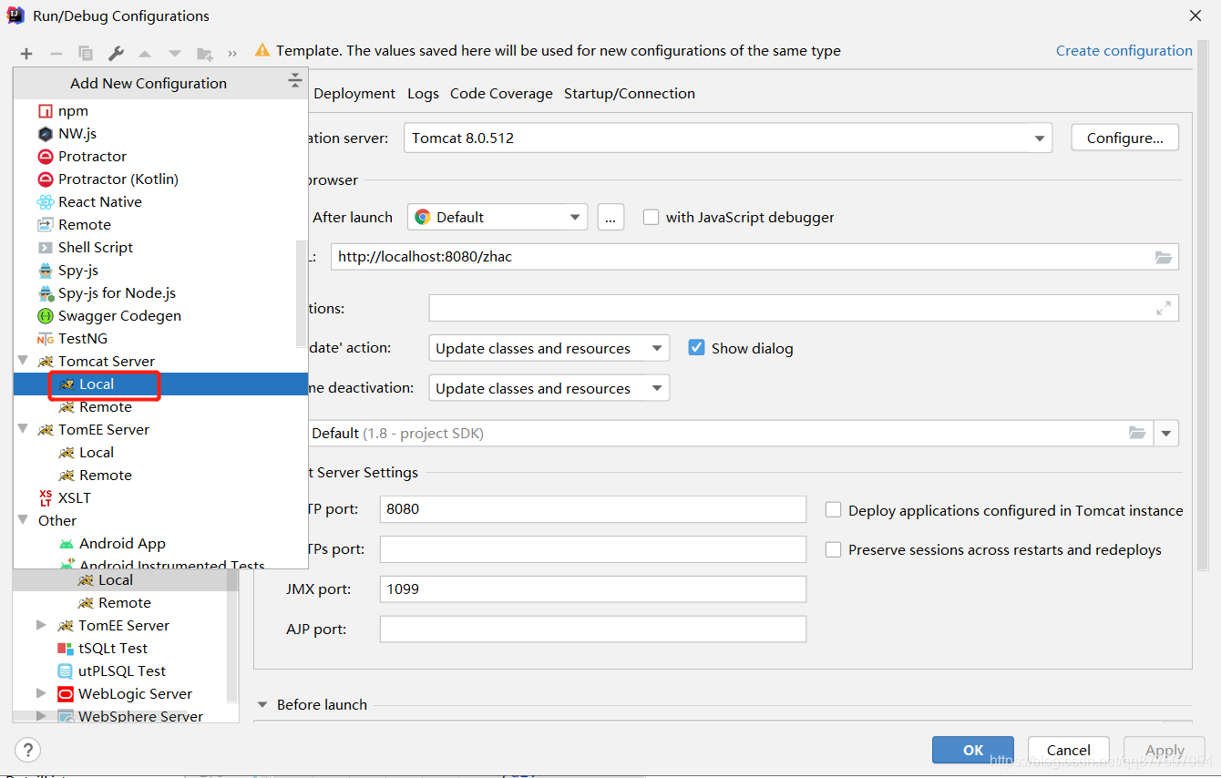The image size is (1221, 778).
Task: Click the Move Down arrow icon
Action: tap(175, 54)
